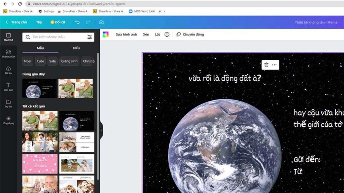
Task: Click the Earth meme thumbnail in recents
Action: coord(39,89)
